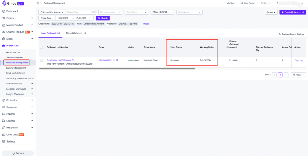Screen dimensions: 308x156
Task: Open the Push Status filter dropdown
Action: coord(136,12)
